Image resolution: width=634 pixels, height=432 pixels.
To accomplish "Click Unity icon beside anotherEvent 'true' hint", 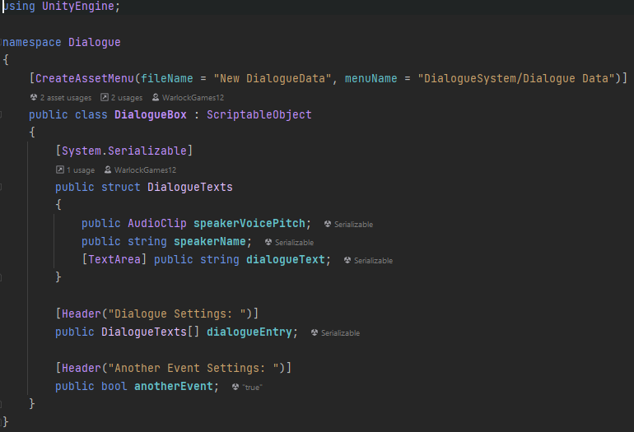I will (x=235, y=387).
